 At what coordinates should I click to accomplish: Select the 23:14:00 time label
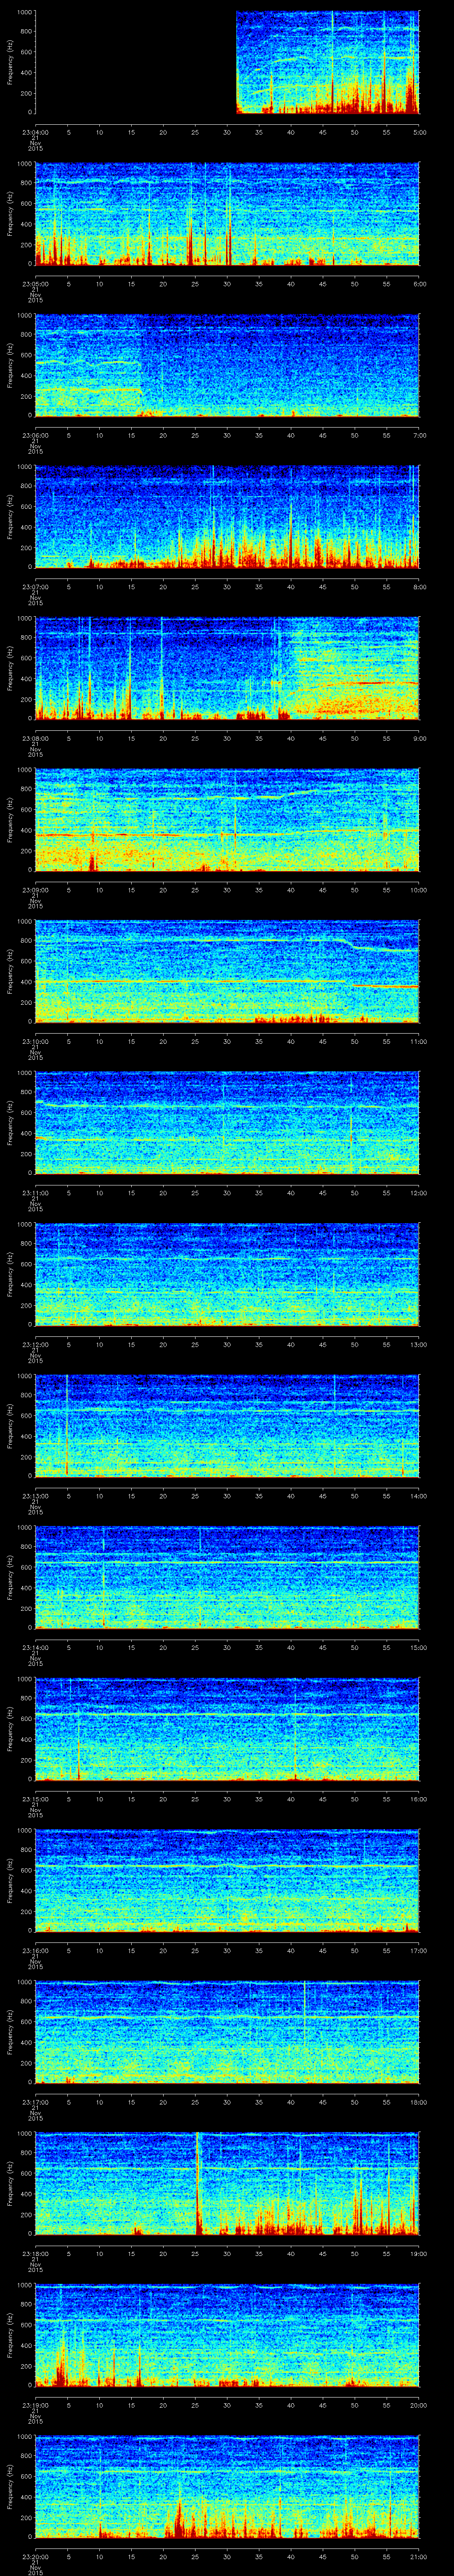click(x=36, y=1648)
